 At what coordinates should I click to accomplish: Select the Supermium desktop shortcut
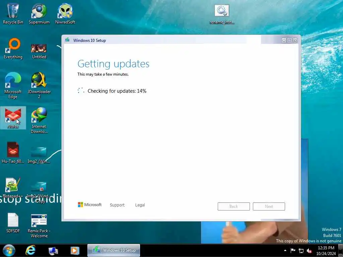pyautogui.click(x=39, y=13)
